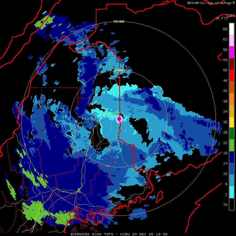Screen dimensions: 236x236
Task: Click the dark red legend swatch above 50
Action: point(232,64)
